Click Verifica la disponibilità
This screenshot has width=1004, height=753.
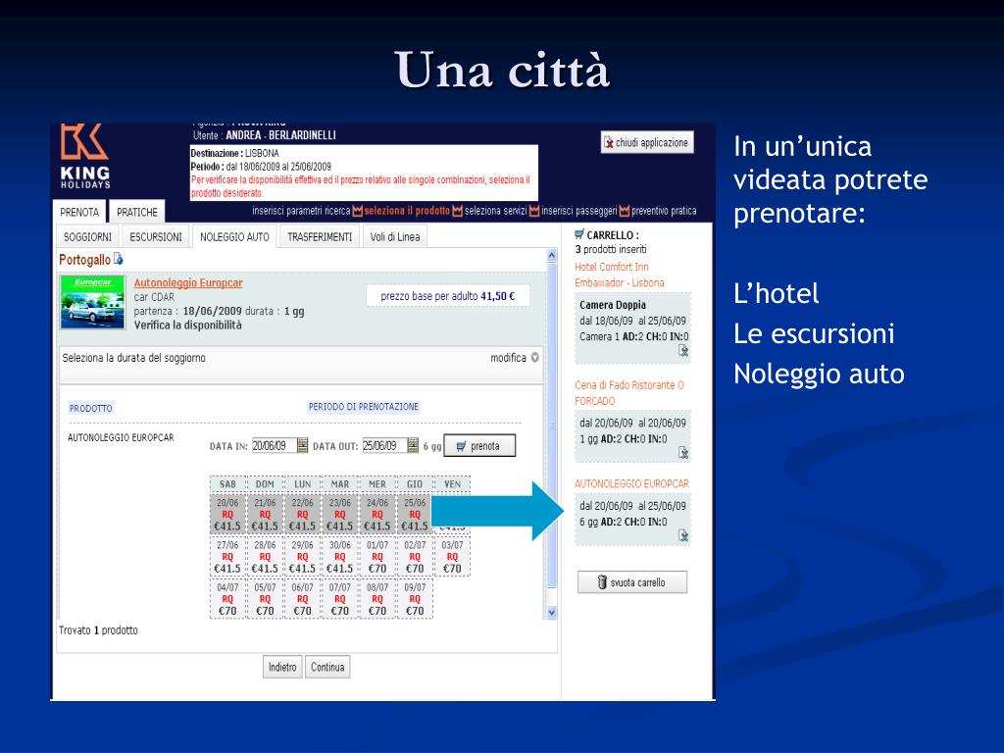(187, 325)
